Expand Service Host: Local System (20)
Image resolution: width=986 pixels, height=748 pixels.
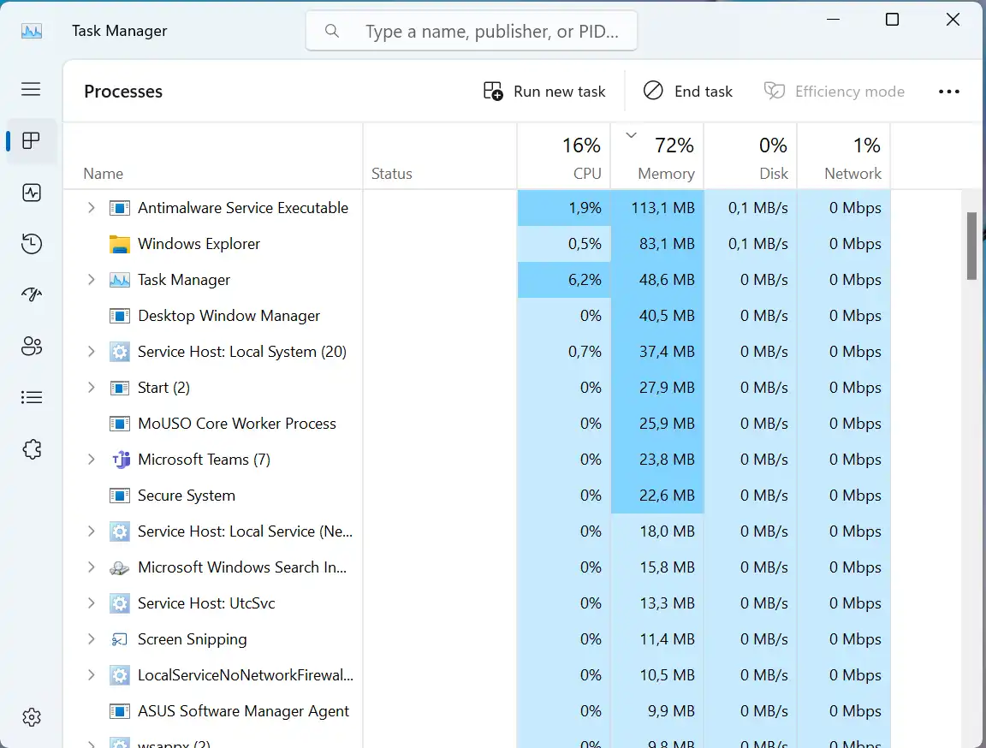92,352
